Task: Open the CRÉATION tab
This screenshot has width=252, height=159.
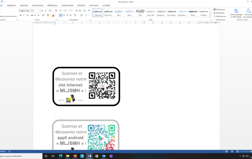Action: click(24, 5)
